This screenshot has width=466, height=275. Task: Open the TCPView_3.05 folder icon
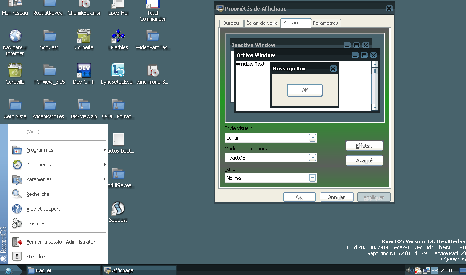pyautogui.click(x=49, y=70)
